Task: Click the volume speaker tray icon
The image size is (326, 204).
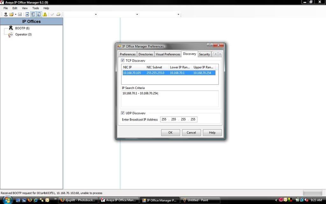Action: point(306,200)
